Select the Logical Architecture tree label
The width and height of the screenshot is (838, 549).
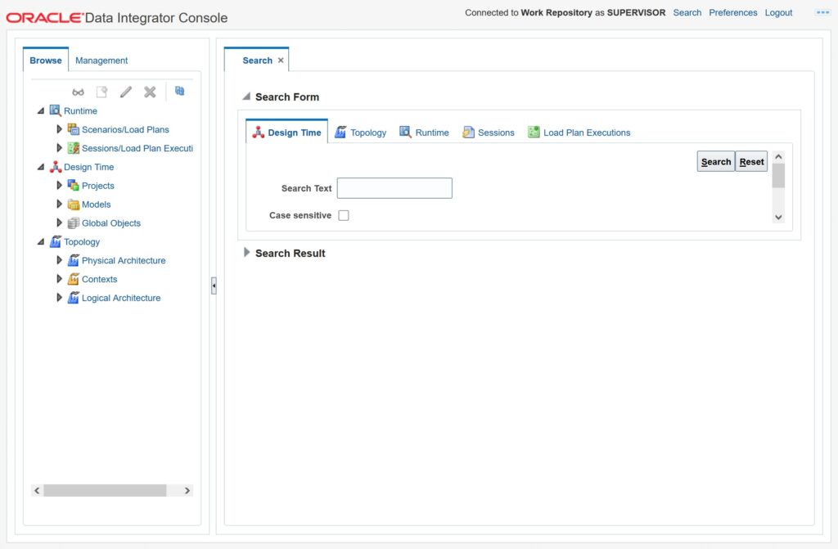coord(121,298)
